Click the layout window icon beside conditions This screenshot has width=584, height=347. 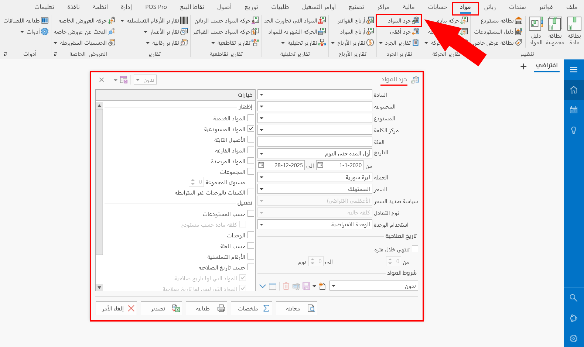click(273, 286)
